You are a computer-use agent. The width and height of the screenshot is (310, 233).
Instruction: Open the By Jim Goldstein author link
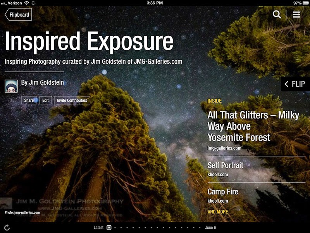click(43, 82)
